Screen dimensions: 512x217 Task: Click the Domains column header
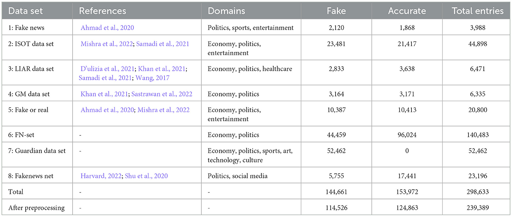coord(226,11)
